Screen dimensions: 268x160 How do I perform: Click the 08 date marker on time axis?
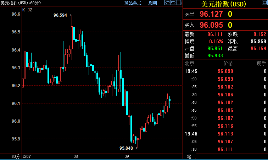click(x=76, y=156)
